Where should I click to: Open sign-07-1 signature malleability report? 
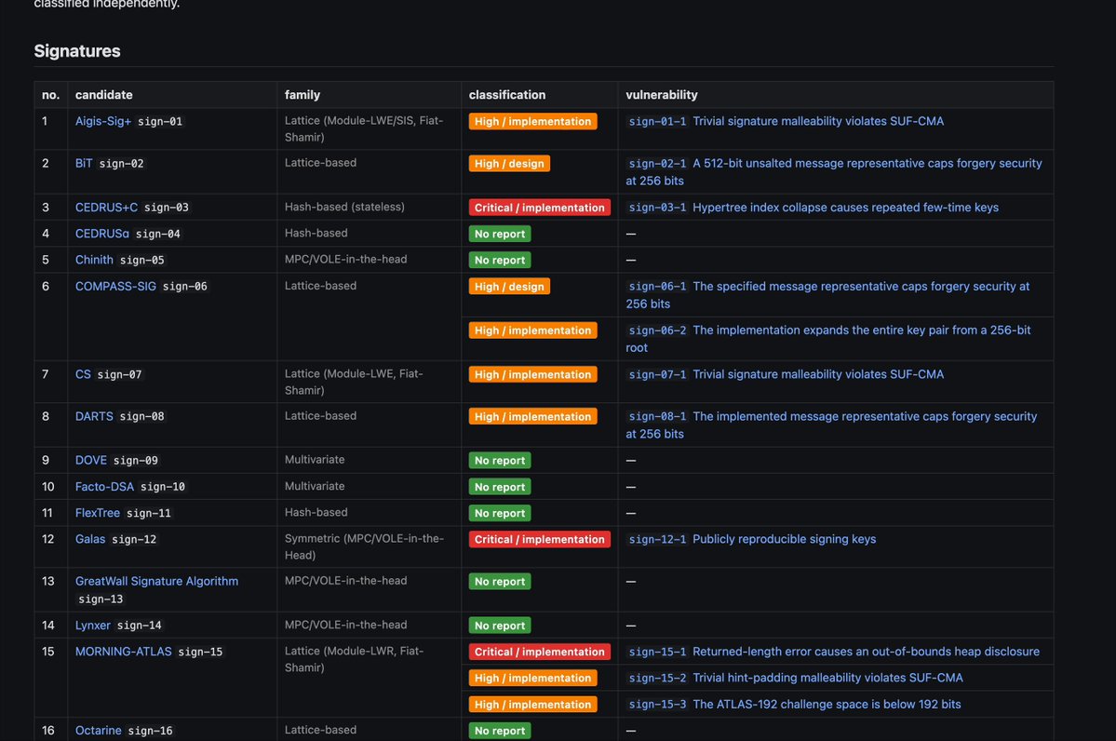(x=785, y=374)
